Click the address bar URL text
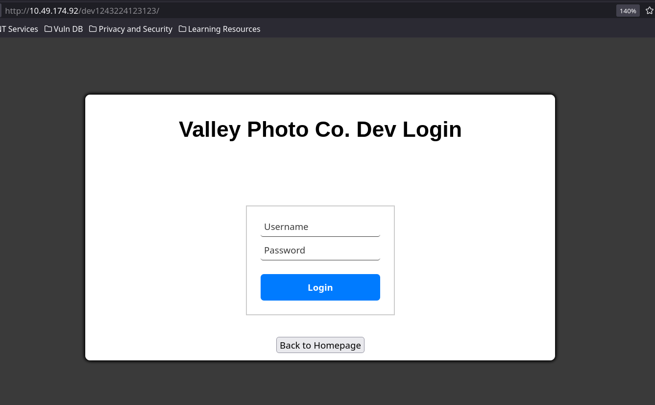Image resolution: width=655 pixels, height=405 pixels. [x=82, y=11]
